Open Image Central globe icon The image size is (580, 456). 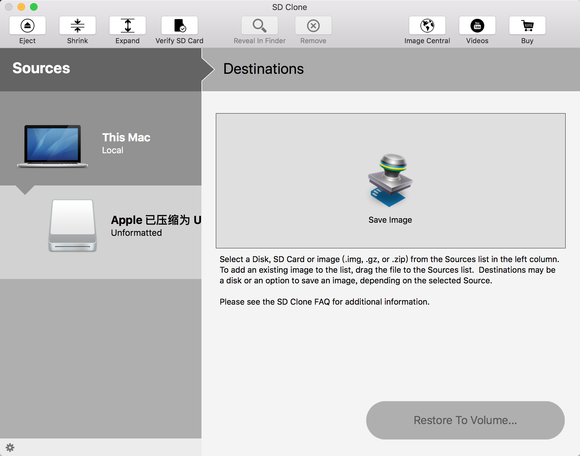427,25
